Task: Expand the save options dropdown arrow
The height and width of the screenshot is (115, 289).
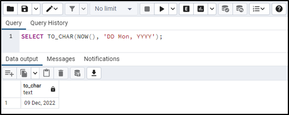Action: 36,9
